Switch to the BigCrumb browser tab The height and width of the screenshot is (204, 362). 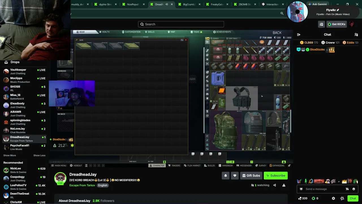click(189, 4)
